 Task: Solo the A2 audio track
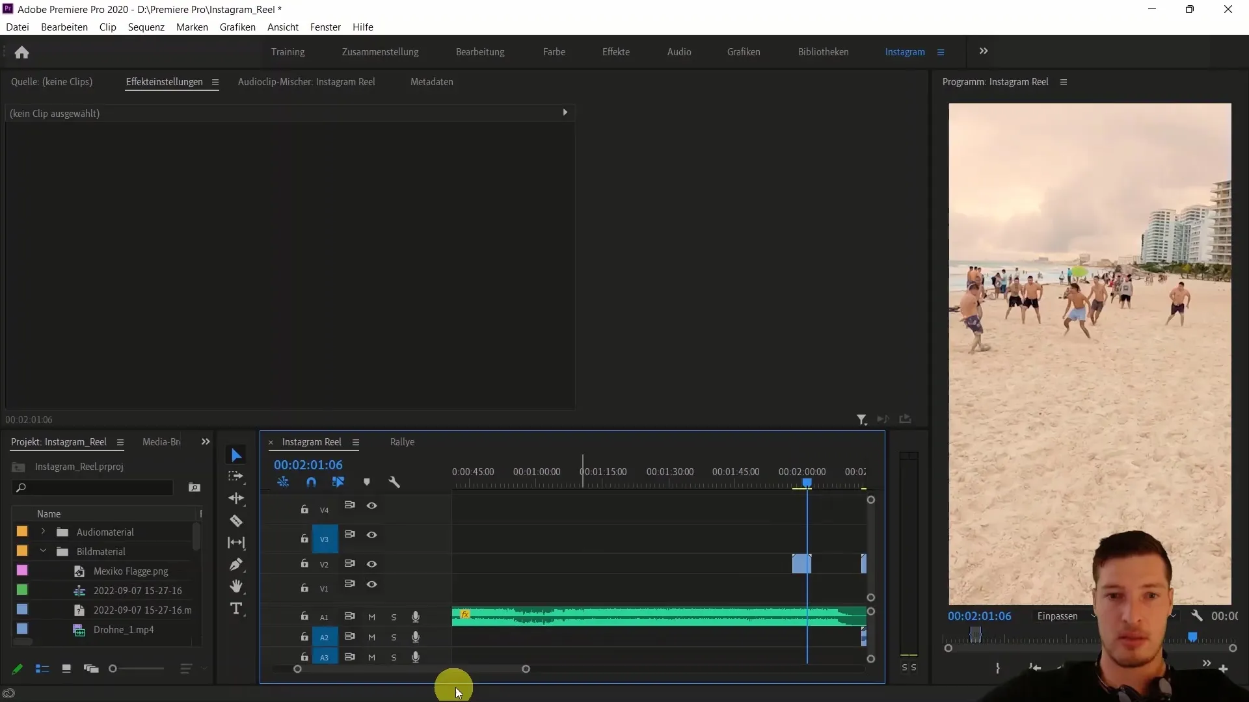point(394,638)
